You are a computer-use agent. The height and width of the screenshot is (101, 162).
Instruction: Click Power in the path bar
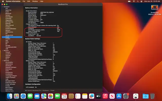point(52,90)
